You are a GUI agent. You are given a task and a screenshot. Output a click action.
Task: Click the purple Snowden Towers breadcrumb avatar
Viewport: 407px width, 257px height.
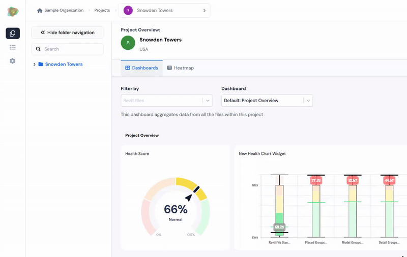click(128, 10)
